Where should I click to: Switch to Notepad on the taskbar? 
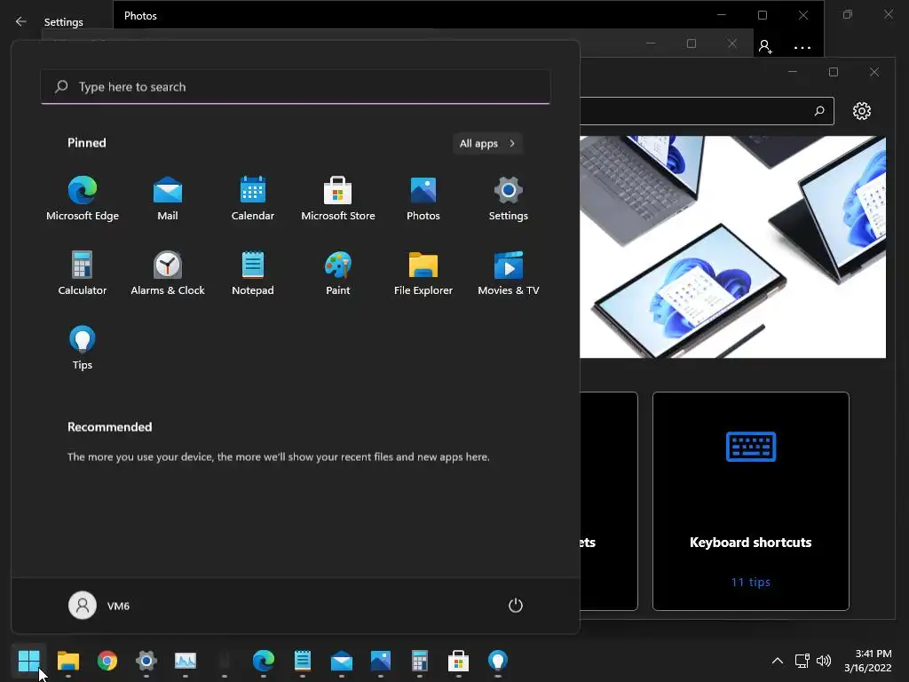pyautogui.click(x=303, y=660)
